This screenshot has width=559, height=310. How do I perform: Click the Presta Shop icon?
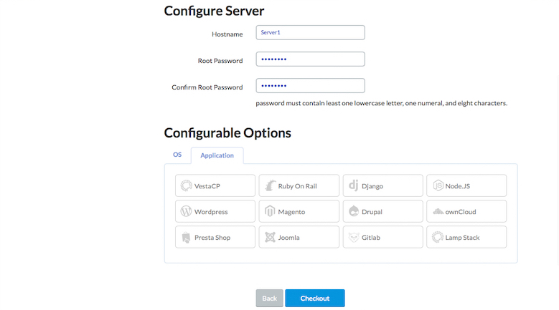click(x=186, y=238)
